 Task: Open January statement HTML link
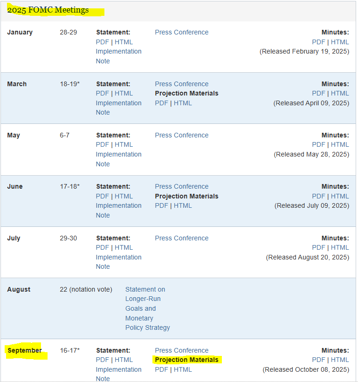(x=124, y=42)
